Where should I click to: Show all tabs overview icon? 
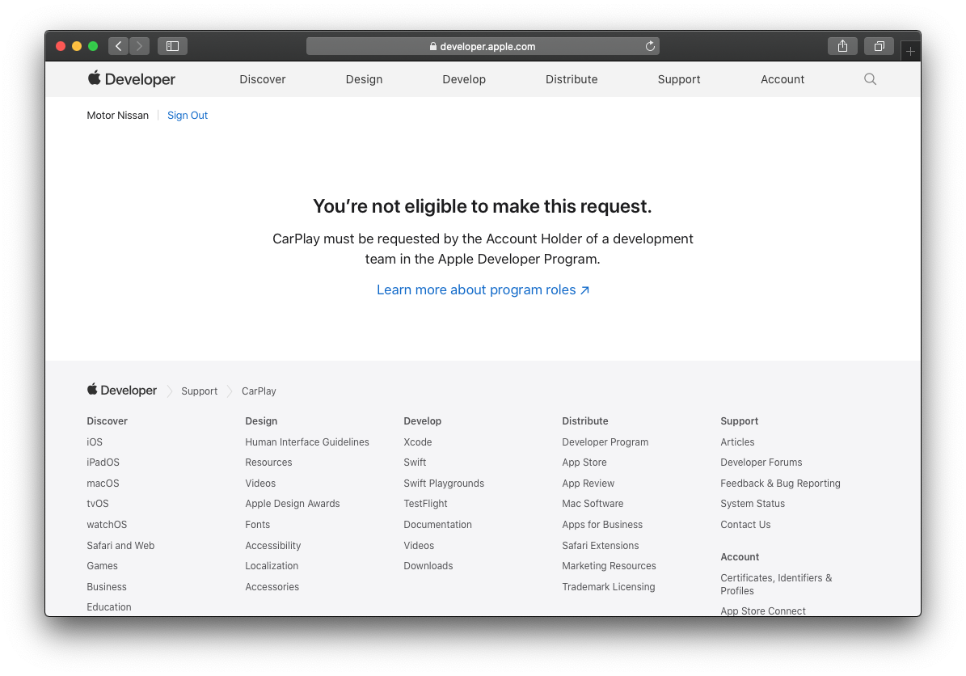click(x=880, y=46)
